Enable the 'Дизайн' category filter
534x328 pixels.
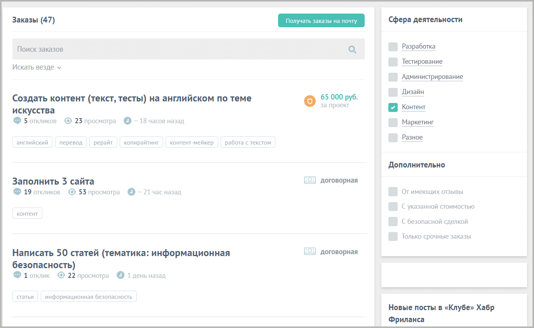[x=393, y=92]
